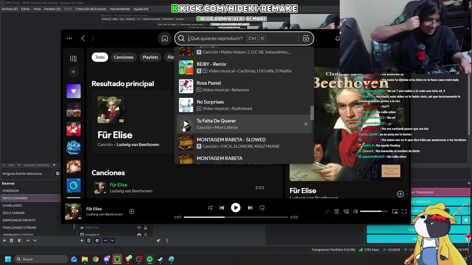
Task: Select the Todo filter chip
Action: tap(100, 57)
